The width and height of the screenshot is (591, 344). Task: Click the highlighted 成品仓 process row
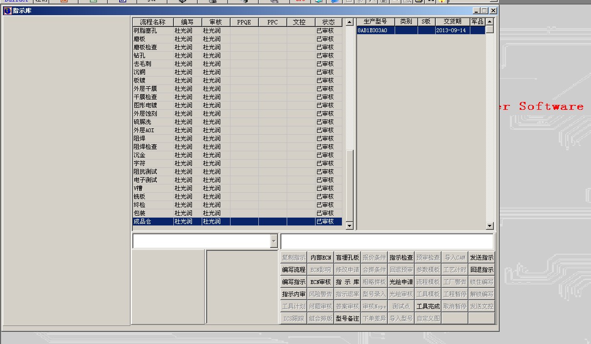pos(237,222)
